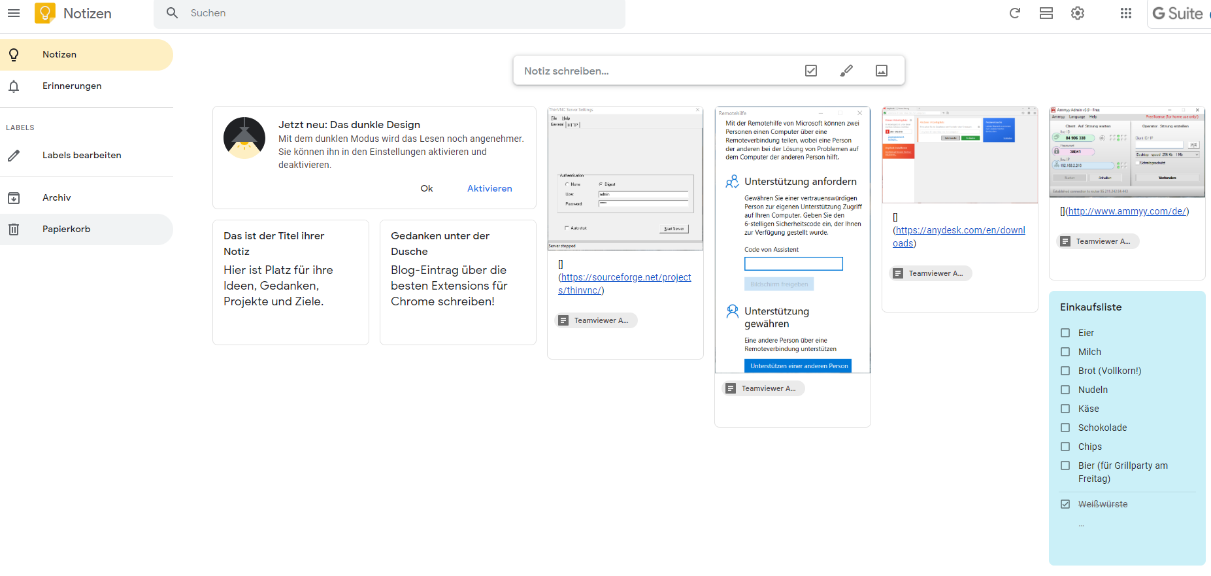Open the main hamburger menu
The width and height of the screenshot is (1211, 576).
(x=14, y=13)
